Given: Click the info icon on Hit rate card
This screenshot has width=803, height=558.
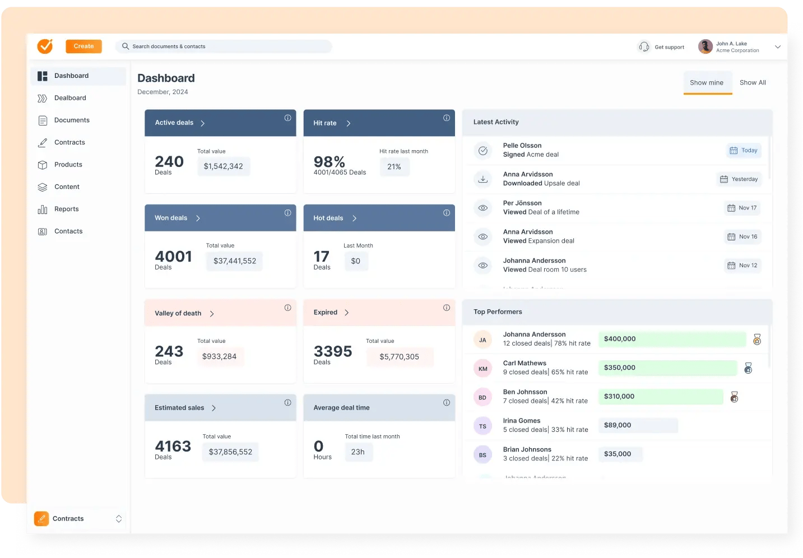Looking at the screenshot, I should pyautogui.click(x=447, y=118).
